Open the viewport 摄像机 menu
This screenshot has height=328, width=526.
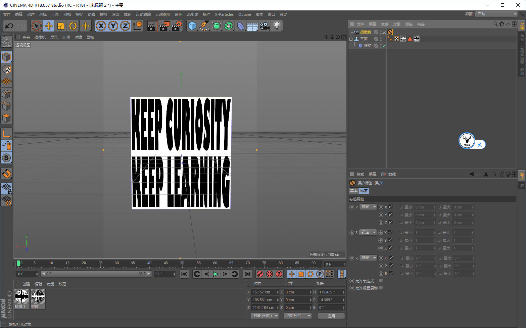[x=40, y=37]
